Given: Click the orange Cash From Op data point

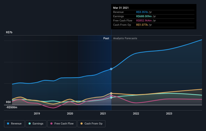Looking at the screenshot, I should tap(111, 93).
